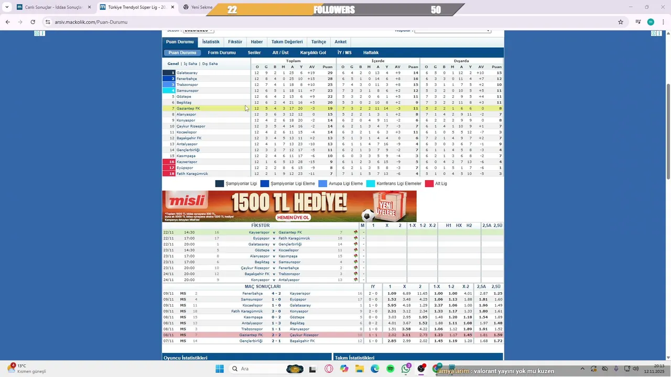Select the Alt / Üst sub-tab
Screen dimensions: 671x377
point(280,53)
